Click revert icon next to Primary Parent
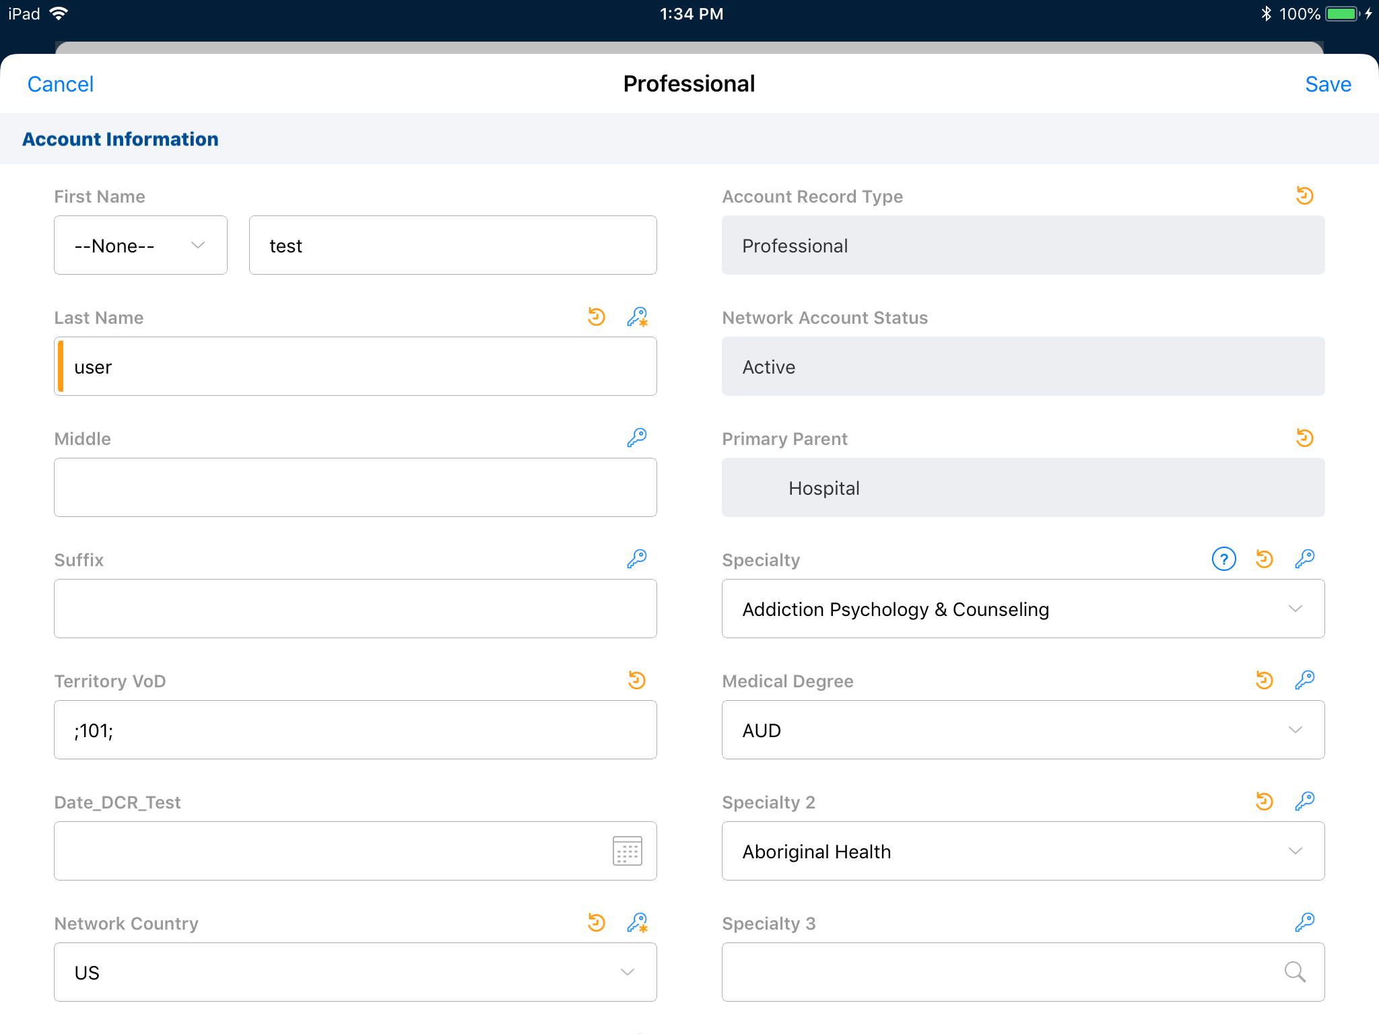This screenshot has width=1379, height=1034. (x=1304, y=438)
